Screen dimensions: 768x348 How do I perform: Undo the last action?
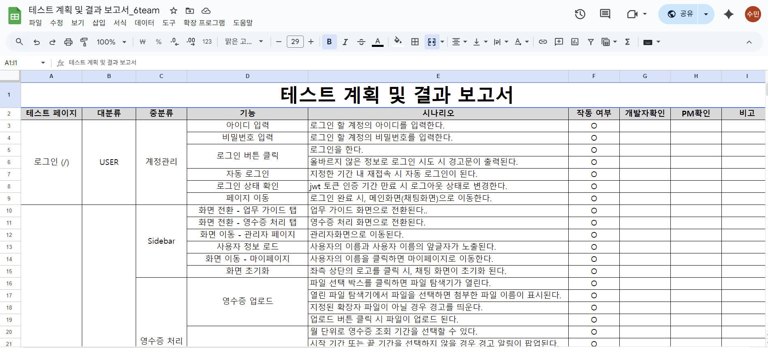tap(36, 42)
